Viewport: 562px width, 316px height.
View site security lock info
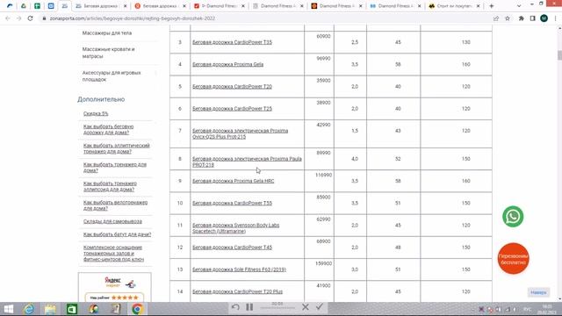pos(44,18)
